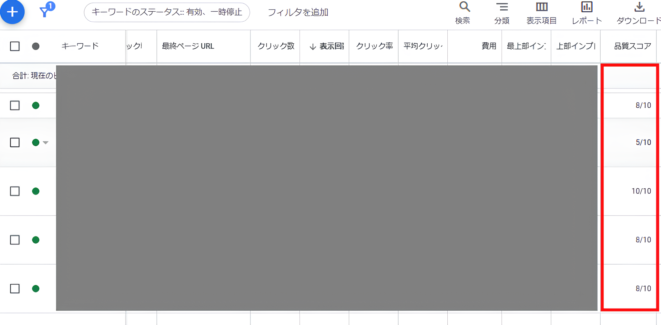
Task: Open the レポート reports panel
Action: tap(587, 12)
